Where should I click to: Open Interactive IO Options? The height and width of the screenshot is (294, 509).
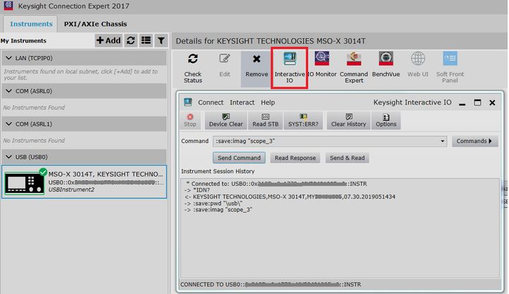coord(386,120)
